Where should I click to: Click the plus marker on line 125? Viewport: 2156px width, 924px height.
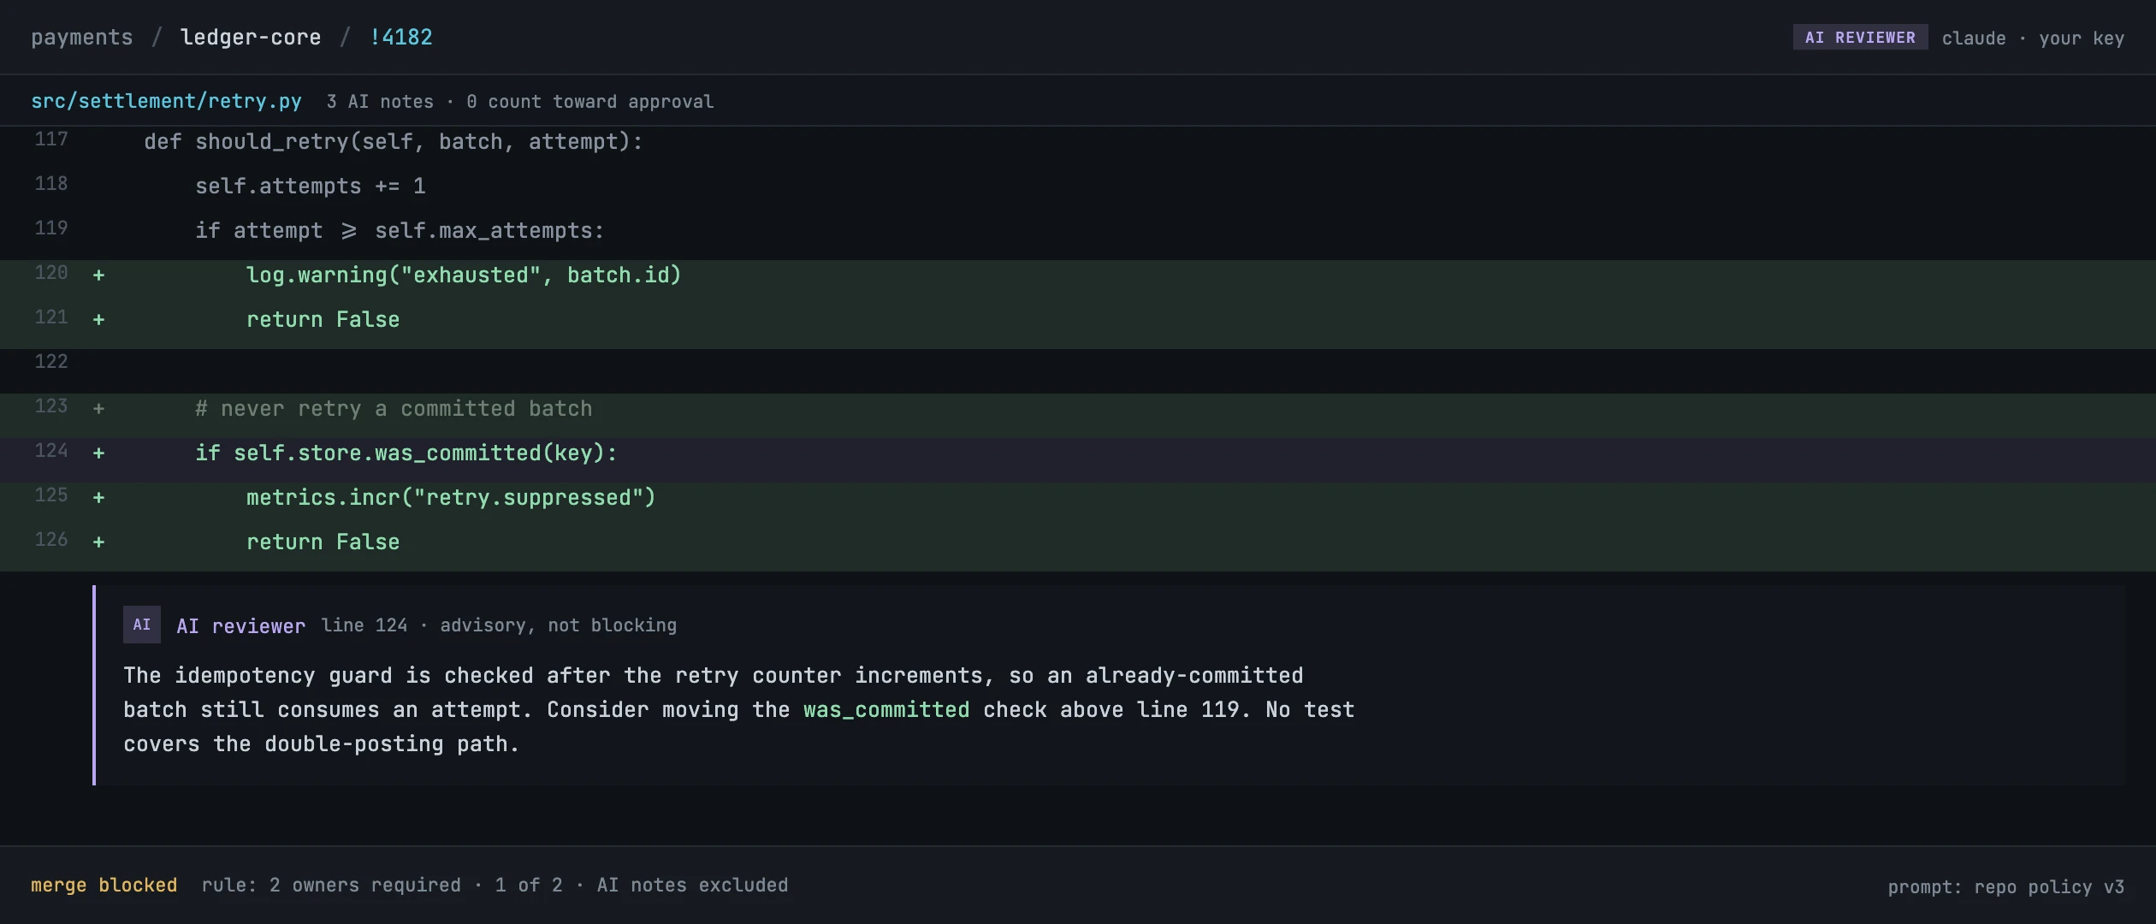(x=98, y=498)
